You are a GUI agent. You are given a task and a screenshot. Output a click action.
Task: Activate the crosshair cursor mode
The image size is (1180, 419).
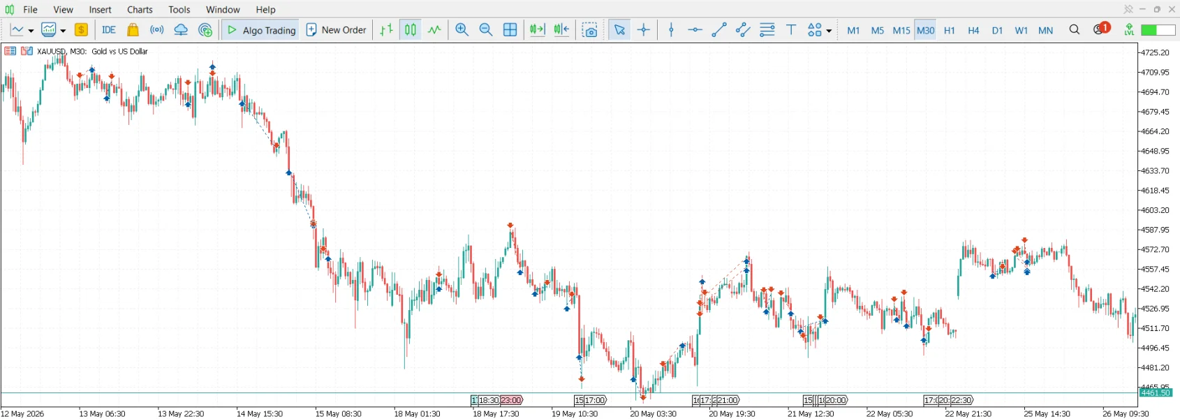coord(644,30)
